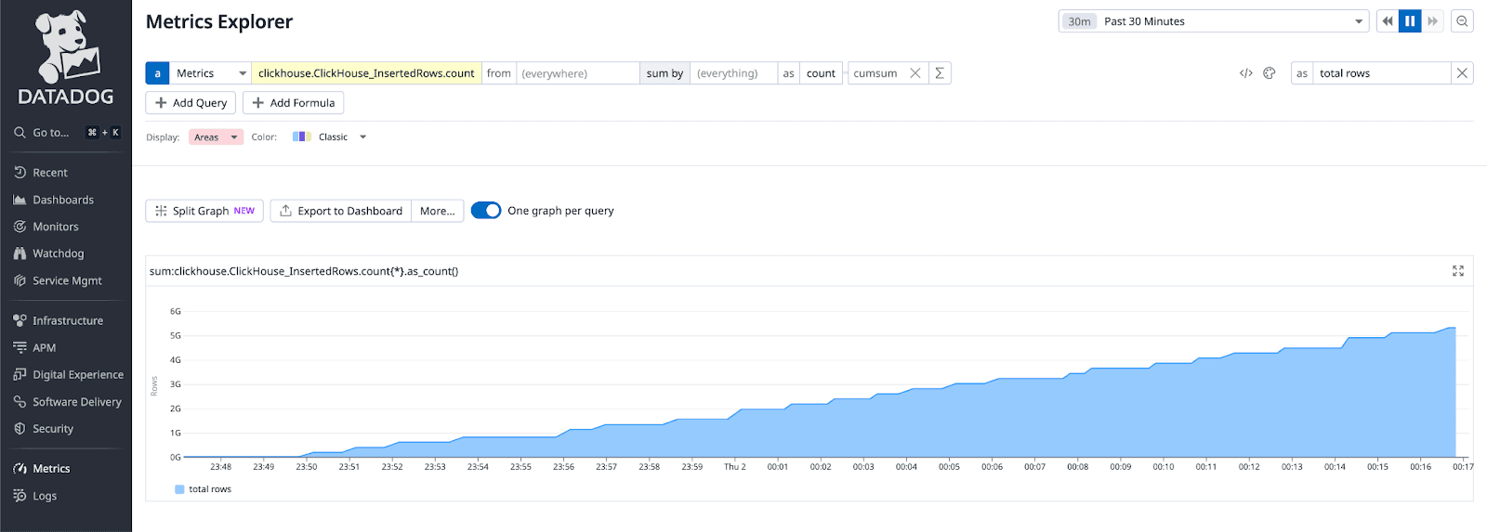Click the Add Query button
1487x532 pixels.
[191, 103]
